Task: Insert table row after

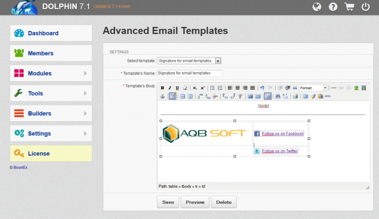Action: click(x=208, y=96)
